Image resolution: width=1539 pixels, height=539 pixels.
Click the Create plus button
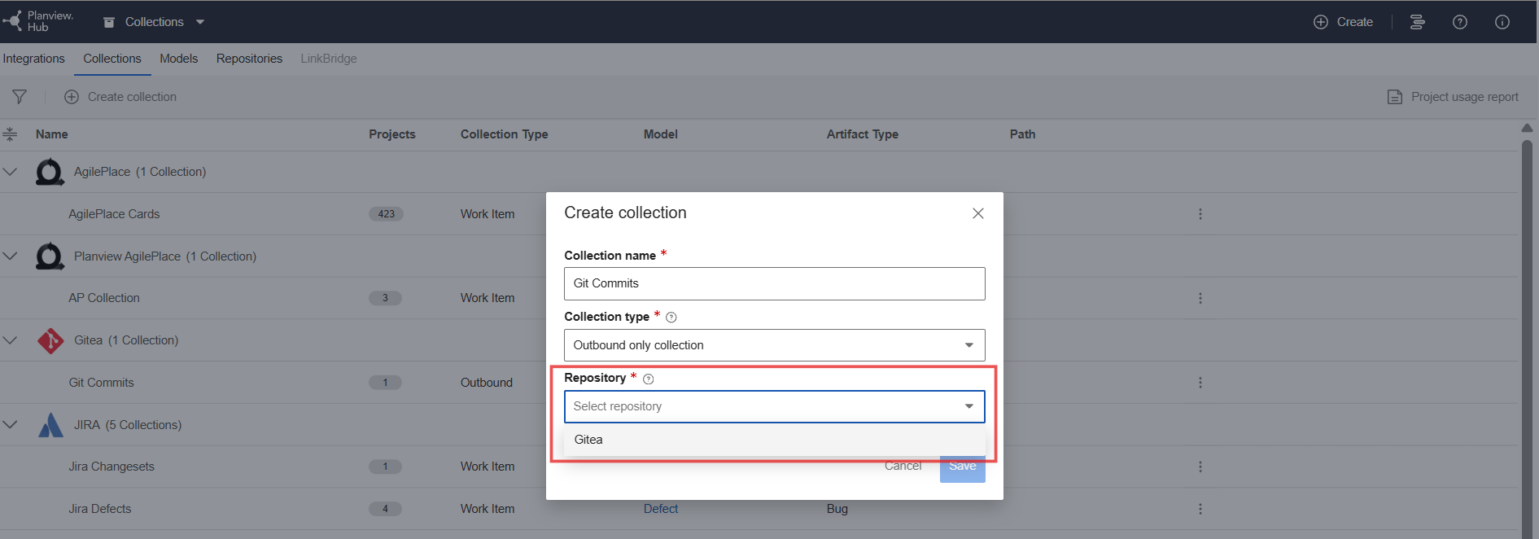[1344, 22]
